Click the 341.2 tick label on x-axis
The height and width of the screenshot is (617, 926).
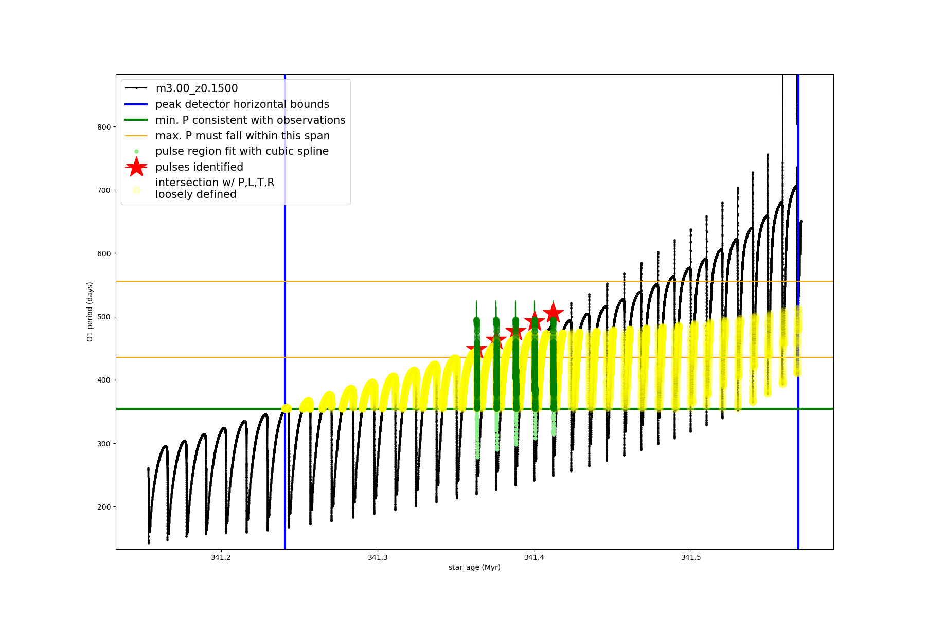tap(221, 557)
